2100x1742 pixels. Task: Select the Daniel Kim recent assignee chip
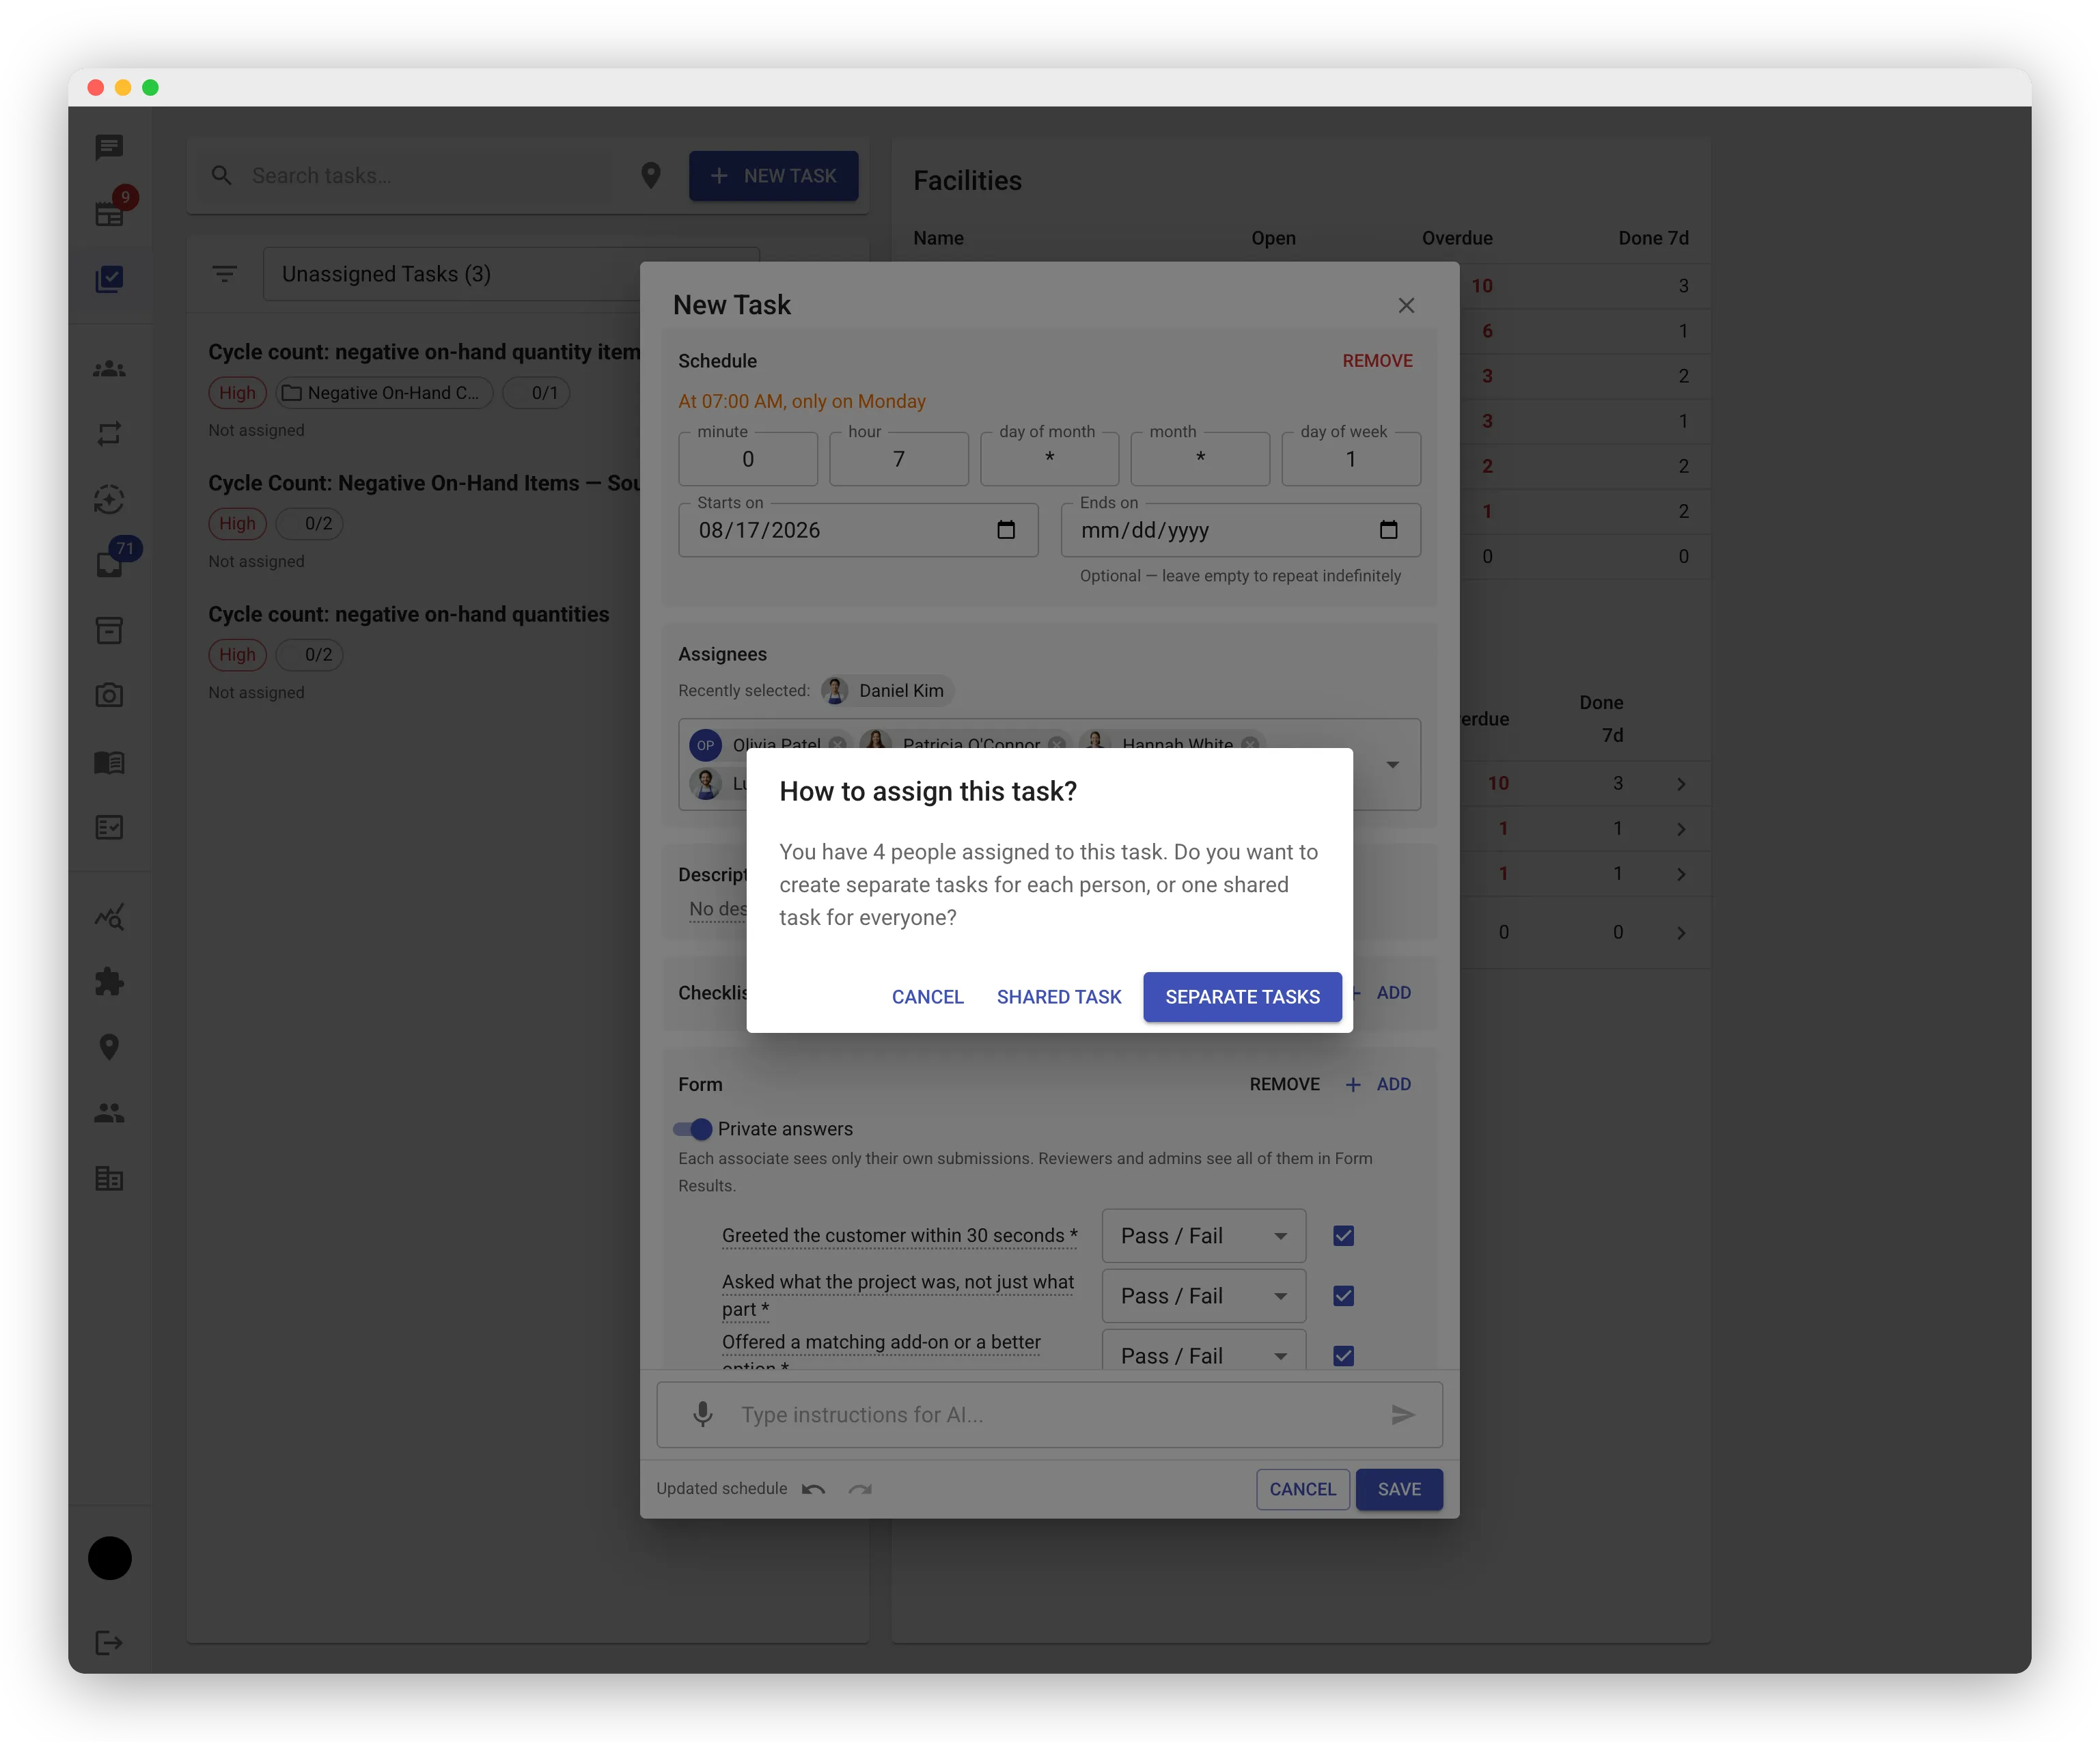[x=888, y=691]
